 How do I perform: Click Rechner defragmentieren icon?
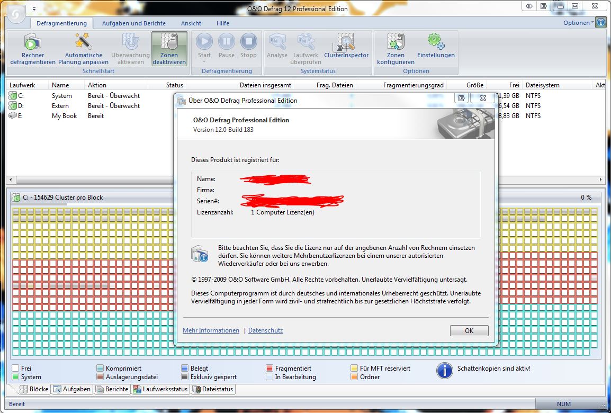point(33,42)
